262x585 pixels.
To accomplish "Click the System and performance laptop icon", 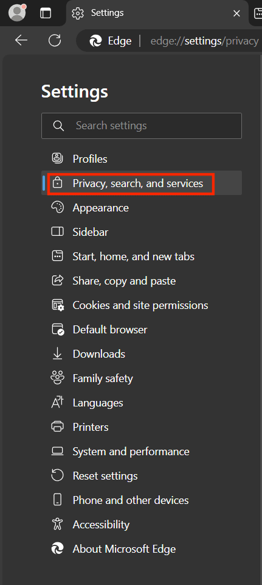I will (57, 452).
